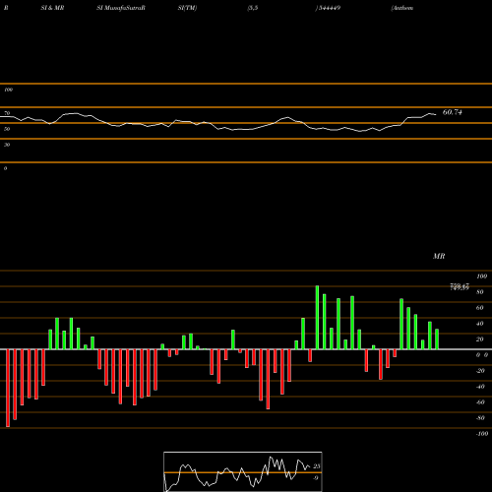Click the overlapping price label near MR 80
492x492 pixels.
click(x=460, y=287)
